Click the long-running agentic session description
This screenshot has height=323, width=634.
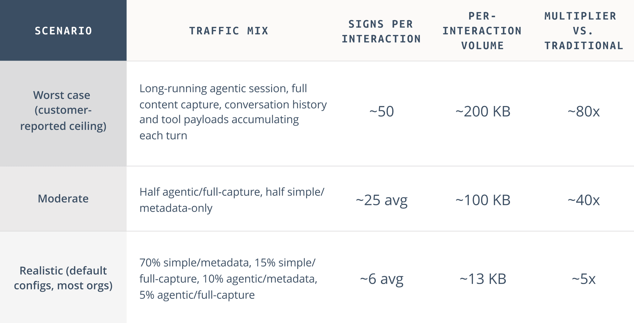click(x=233, y=112)
